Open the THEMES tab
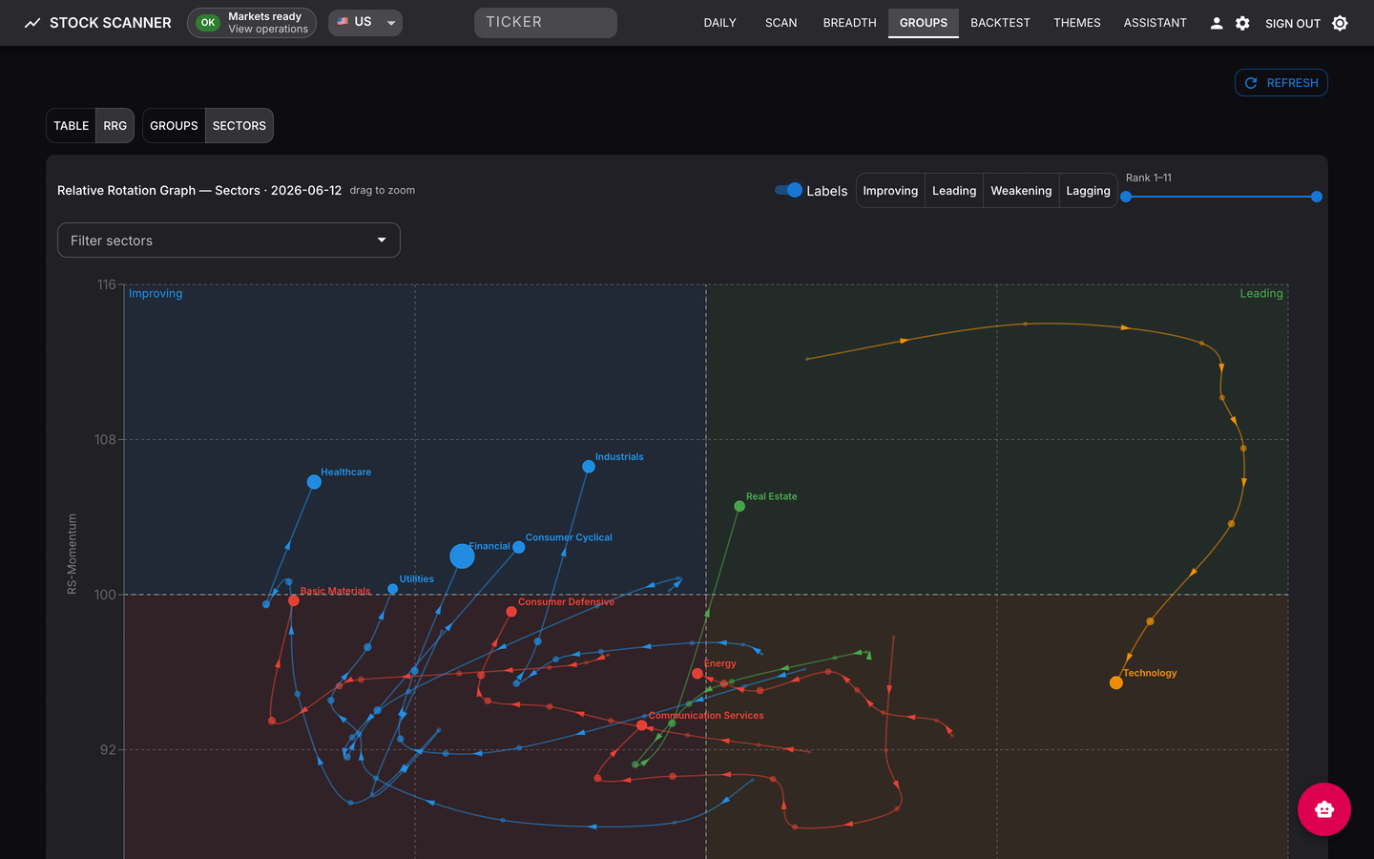 coord(1077,23)
